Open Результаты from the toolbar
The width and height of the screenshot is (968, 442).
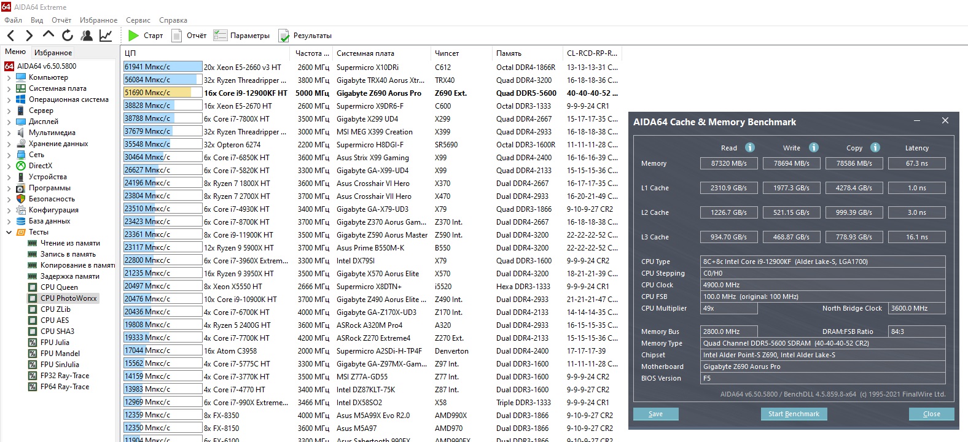tap(305, 36)
